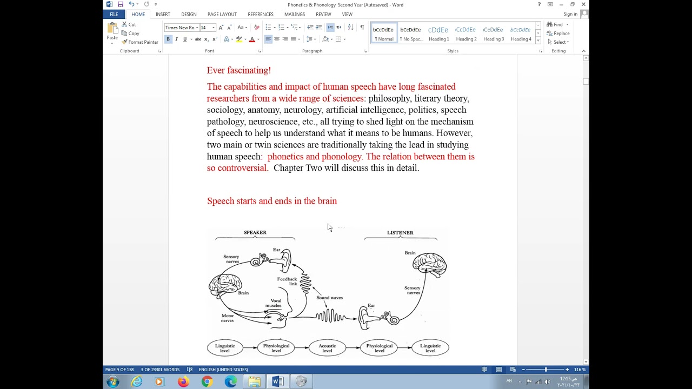692x389 pixels.
Task: Open the bullets list dropdown arrow
Action: pos(274,28)
